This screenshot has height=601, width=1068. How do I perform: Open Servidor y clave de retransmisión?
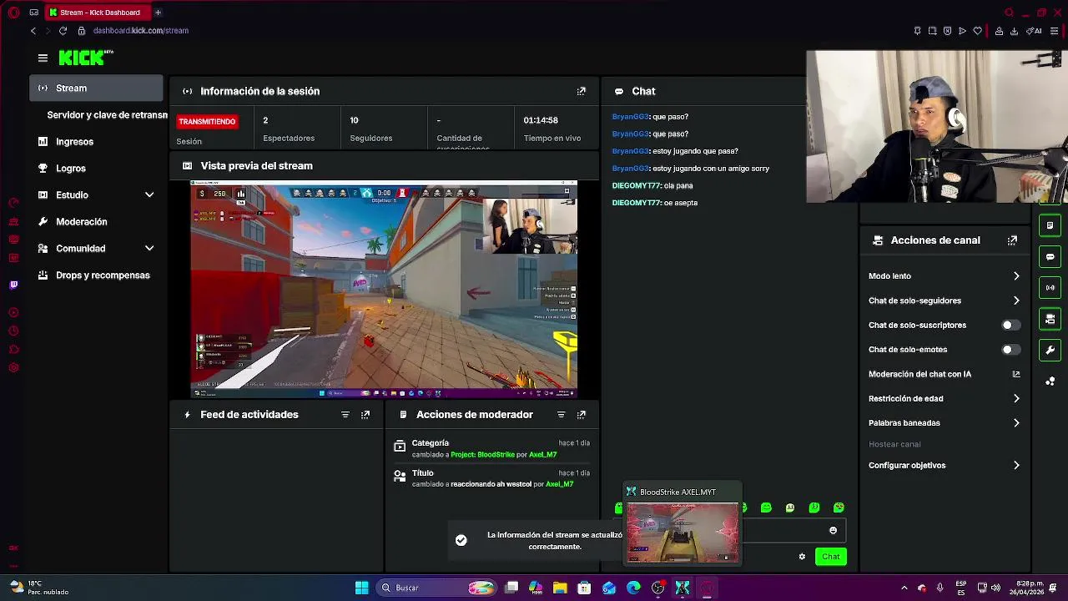[105, 115]
